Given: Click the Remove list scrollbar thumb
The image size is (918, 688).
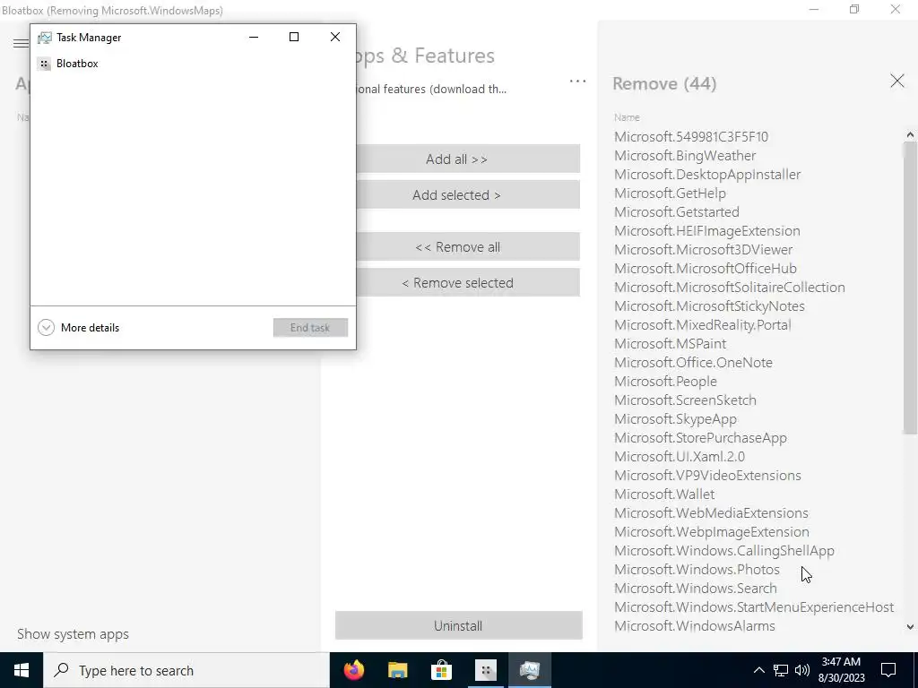Looking at the screenshot, I should (x=910, y=288).
